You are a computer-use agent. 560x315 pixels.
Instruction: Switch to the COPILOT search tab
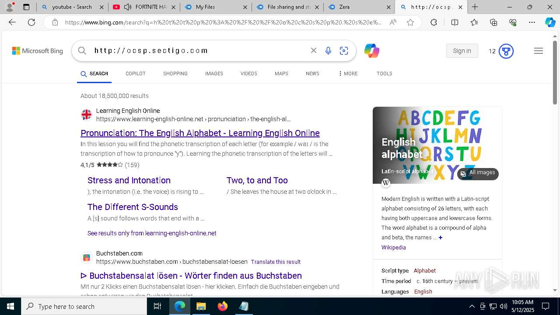tap(135, 73)
